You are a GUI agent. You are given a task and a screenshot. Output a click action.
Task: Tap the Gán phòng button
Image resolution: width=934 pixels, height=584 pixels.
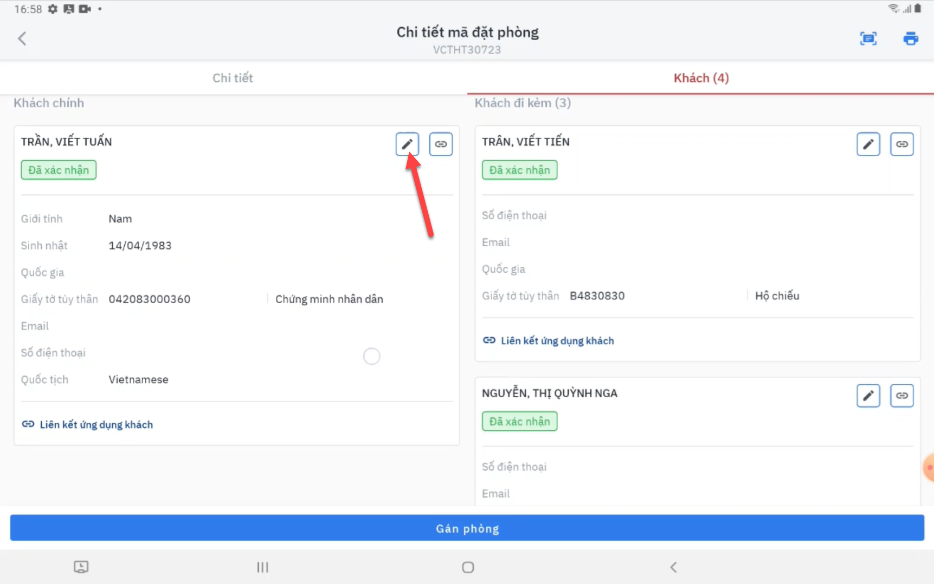pyautogui.click(x=467, y=528)
